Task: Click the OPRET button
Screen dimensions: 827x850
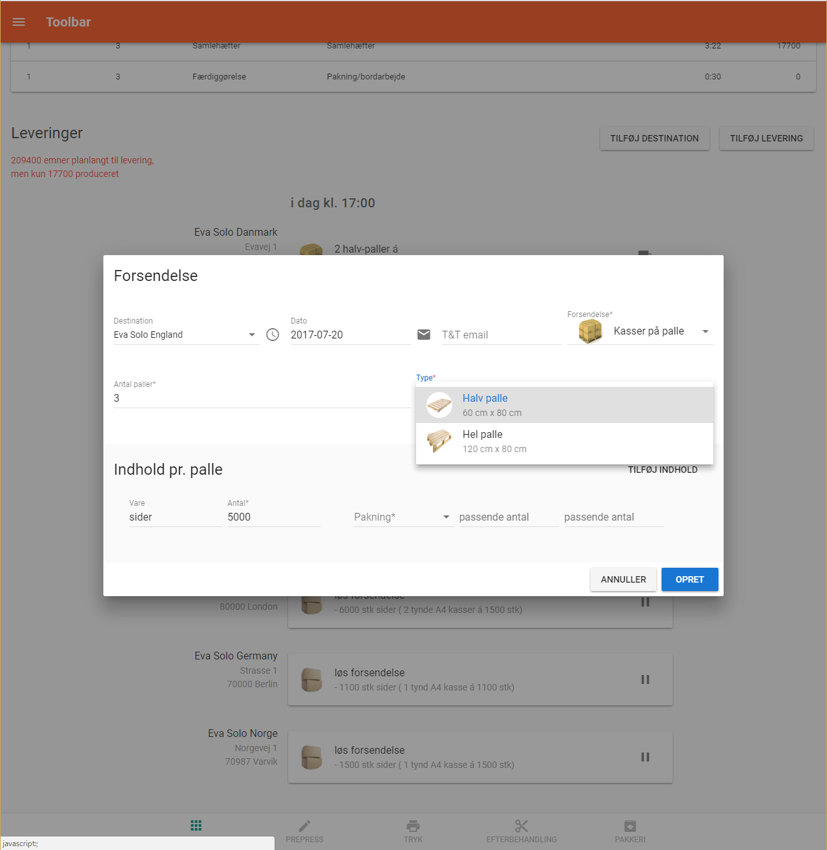Action: (690, 579)
